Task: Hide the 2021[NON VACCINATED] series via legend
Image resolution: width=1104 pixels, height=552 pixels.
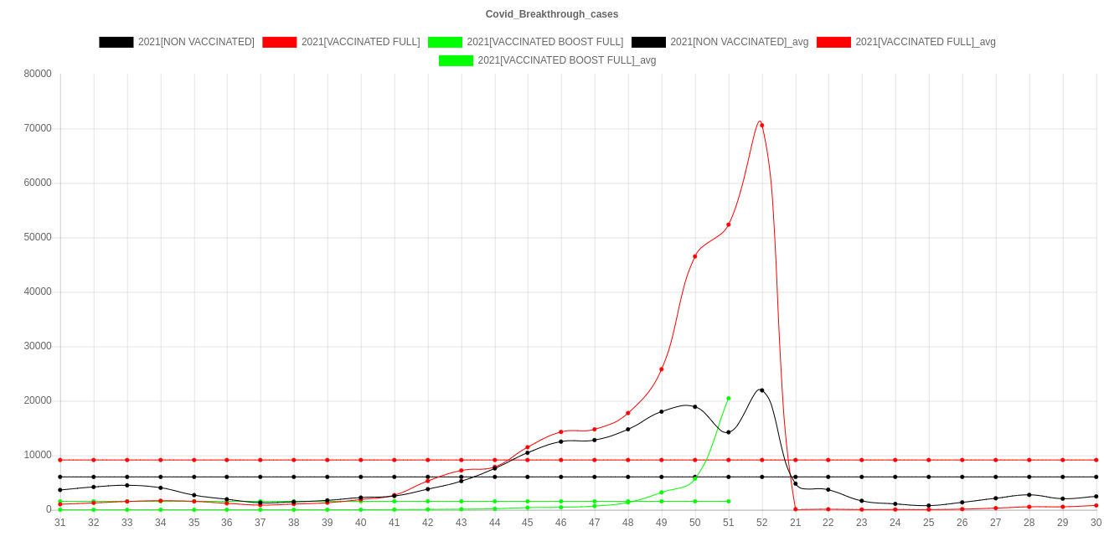Action: (196, 42)
